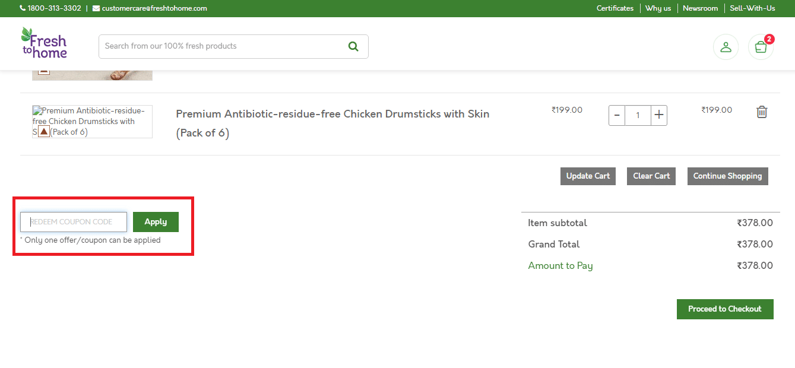Open the Certificates link
Viewport: 795px width, 368px height.
[x=615, y=8]
